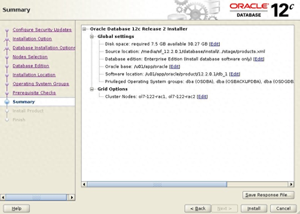
Task: Cancel the installation wizard
Action: pos(283,208)
